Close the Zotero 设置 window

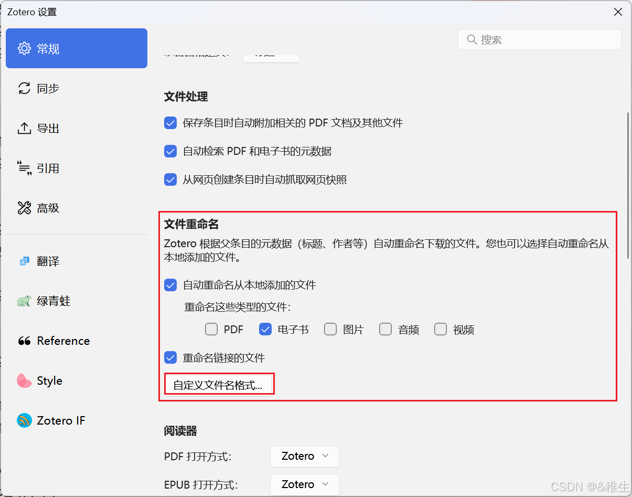[618, 12]
